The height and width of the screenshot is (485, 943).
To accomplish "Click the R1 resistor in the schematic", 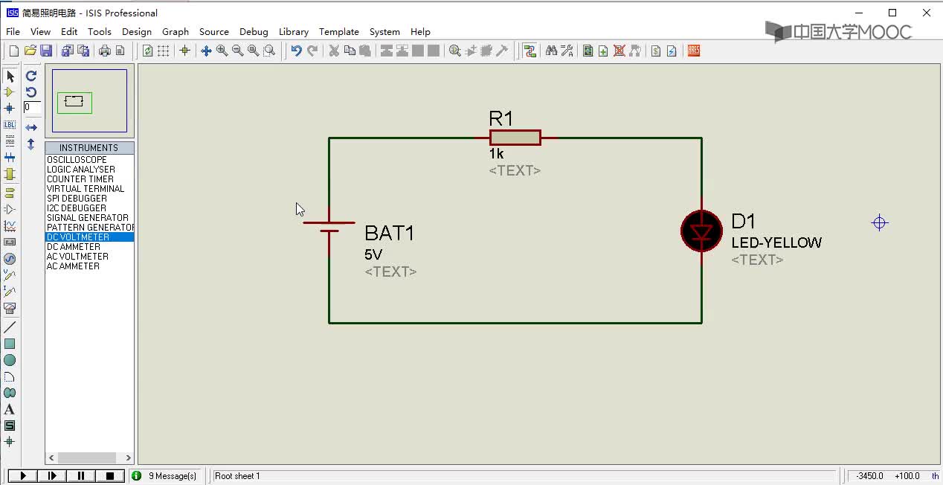I will coord(515,138).
